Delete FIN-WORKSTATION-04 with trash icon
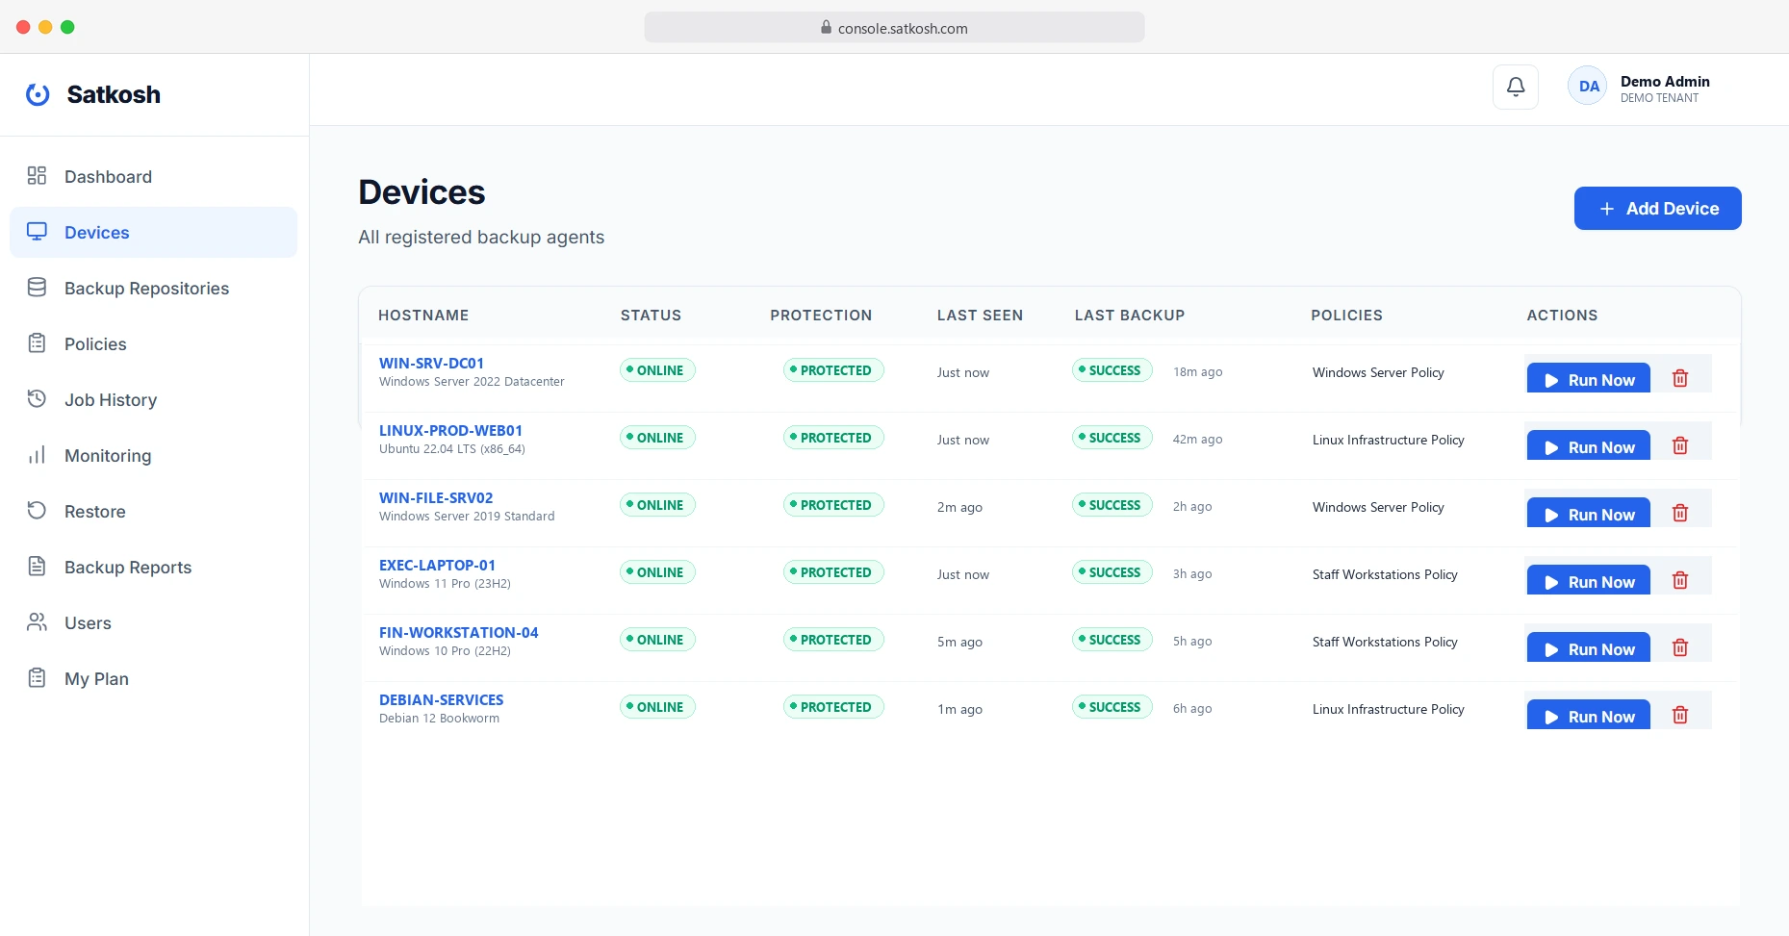 (x=1680, y=647)
